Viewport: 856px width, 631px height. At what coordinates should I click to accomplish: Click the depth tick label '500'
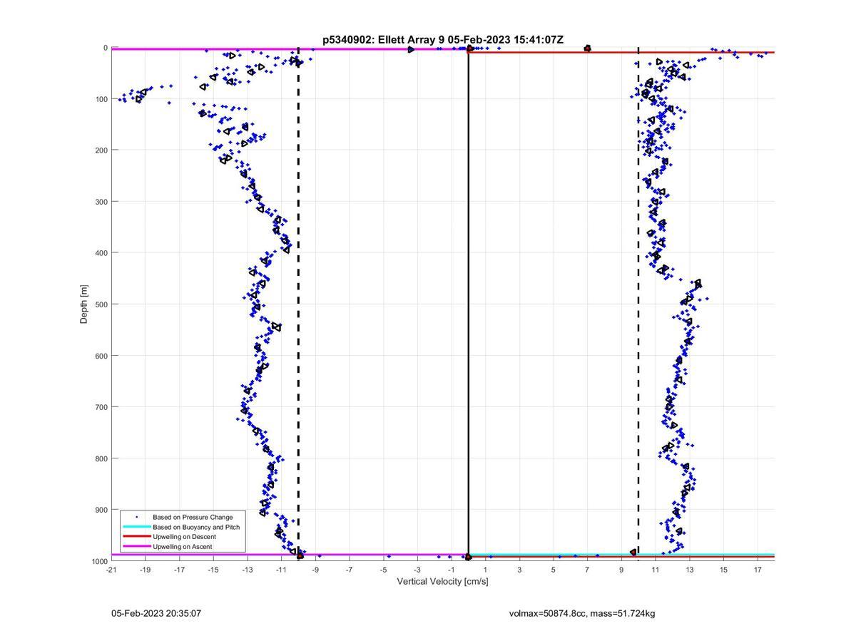tap(100, 304)
